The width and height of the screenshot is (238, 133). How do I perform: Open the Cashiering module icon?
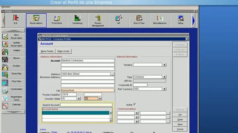pyautogui.click(x=77, y=20)
